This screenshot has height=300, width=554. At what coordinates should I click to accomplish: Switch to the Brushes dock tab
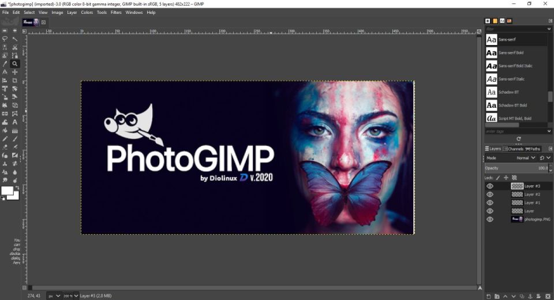pyautogui.click(x=488, y=21)
